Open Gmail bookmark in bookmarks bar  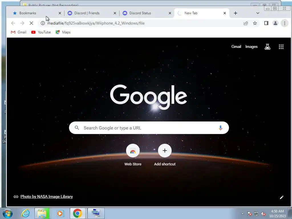19,32
